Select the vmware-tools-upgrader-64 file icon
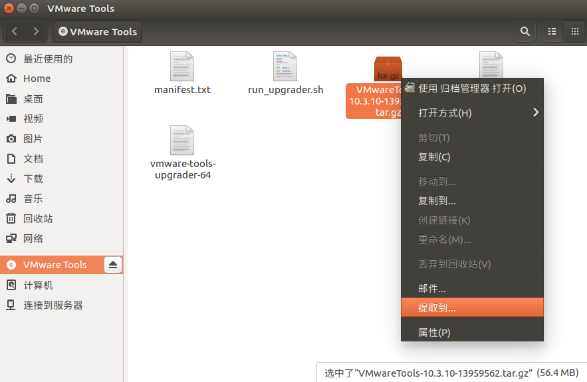Screen dimensions: 587x382 coord(182,140)
